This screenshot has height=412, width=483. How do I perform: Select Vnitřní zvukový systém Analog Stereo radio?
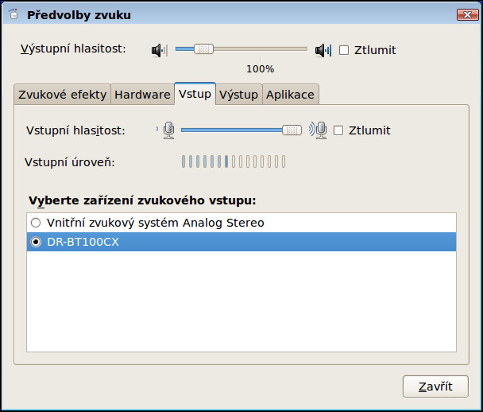coord(35,223)
